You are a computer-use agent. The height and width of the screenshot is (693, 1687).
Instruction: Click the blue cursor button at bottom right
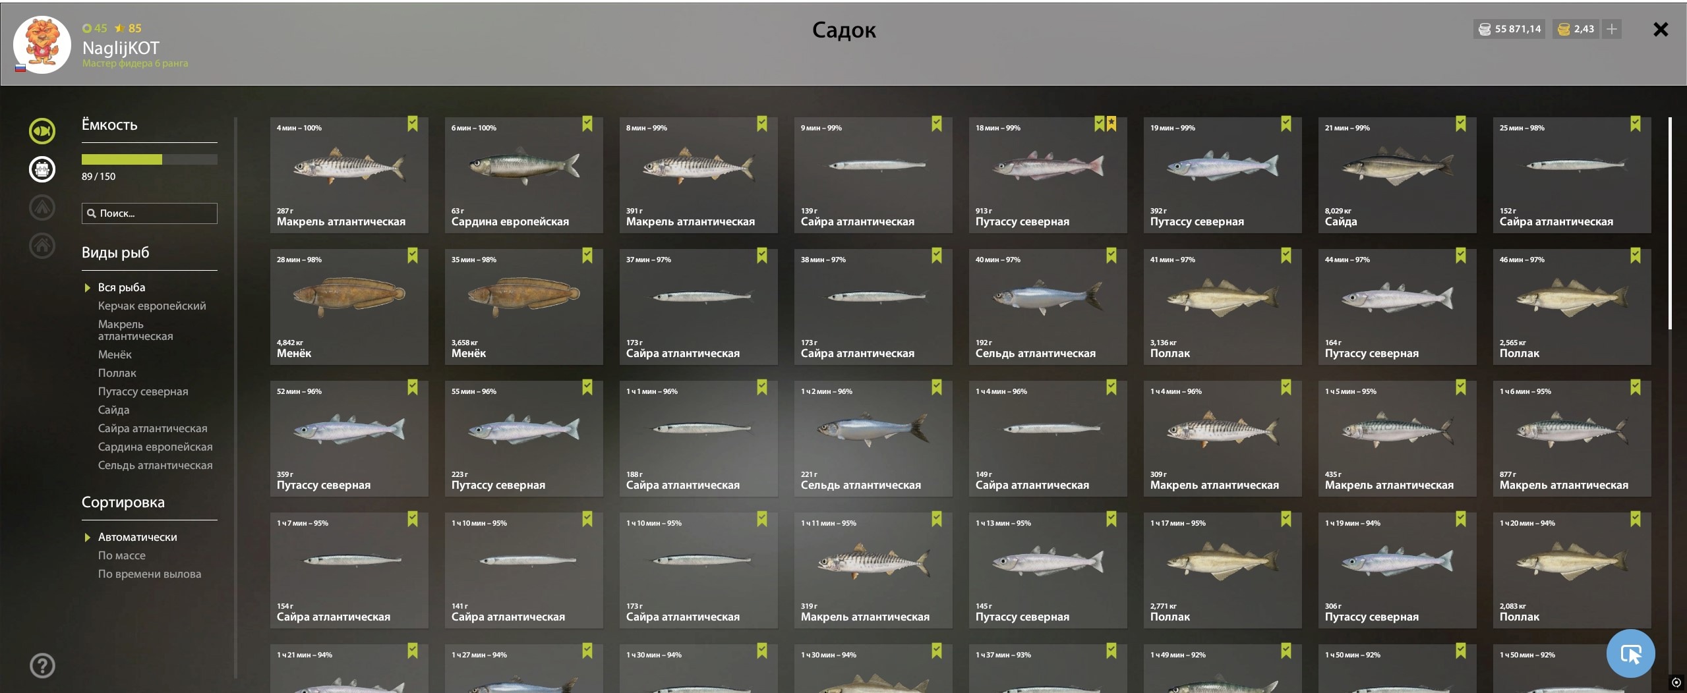(x=1630, y=653)
